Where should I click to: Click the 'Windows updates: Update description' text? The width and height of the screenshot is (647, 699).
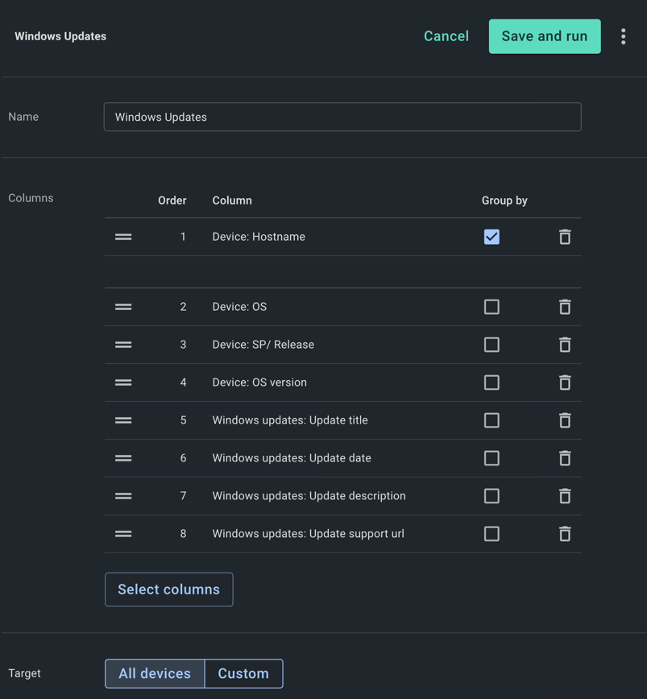click(309, 496)
